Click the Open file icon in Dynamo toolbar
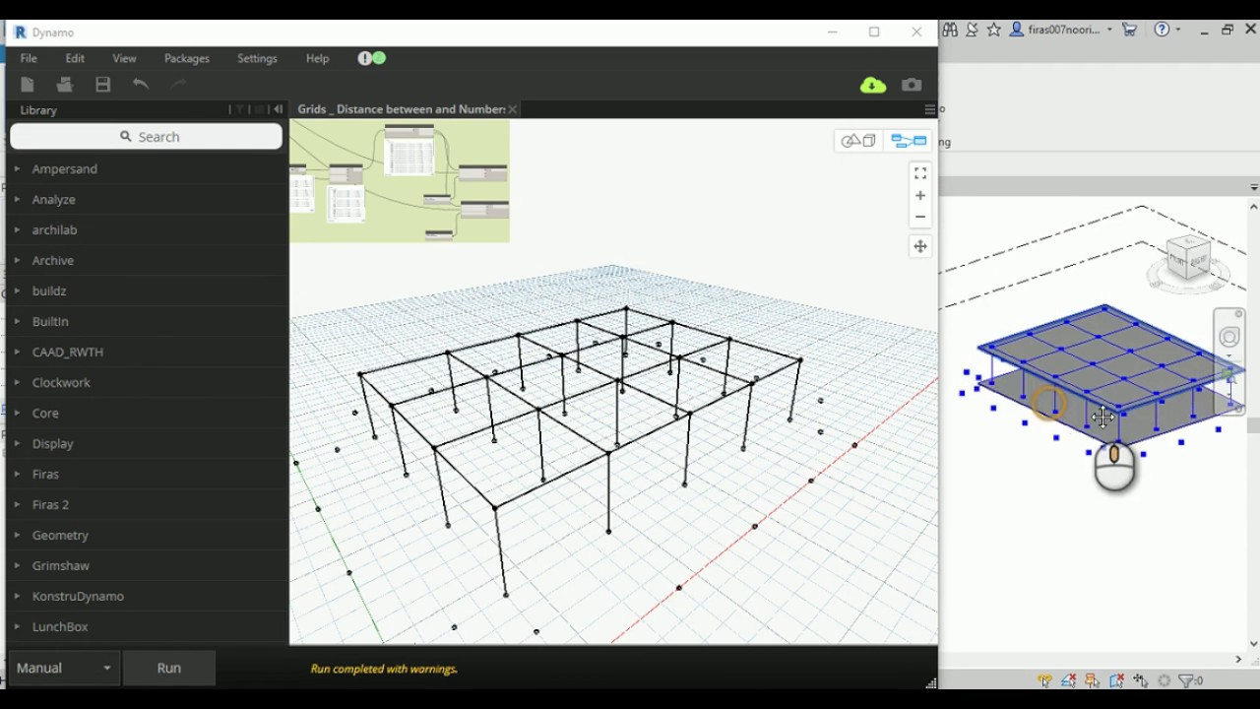This screenshot has width=1260, height=709. [65, 85]
